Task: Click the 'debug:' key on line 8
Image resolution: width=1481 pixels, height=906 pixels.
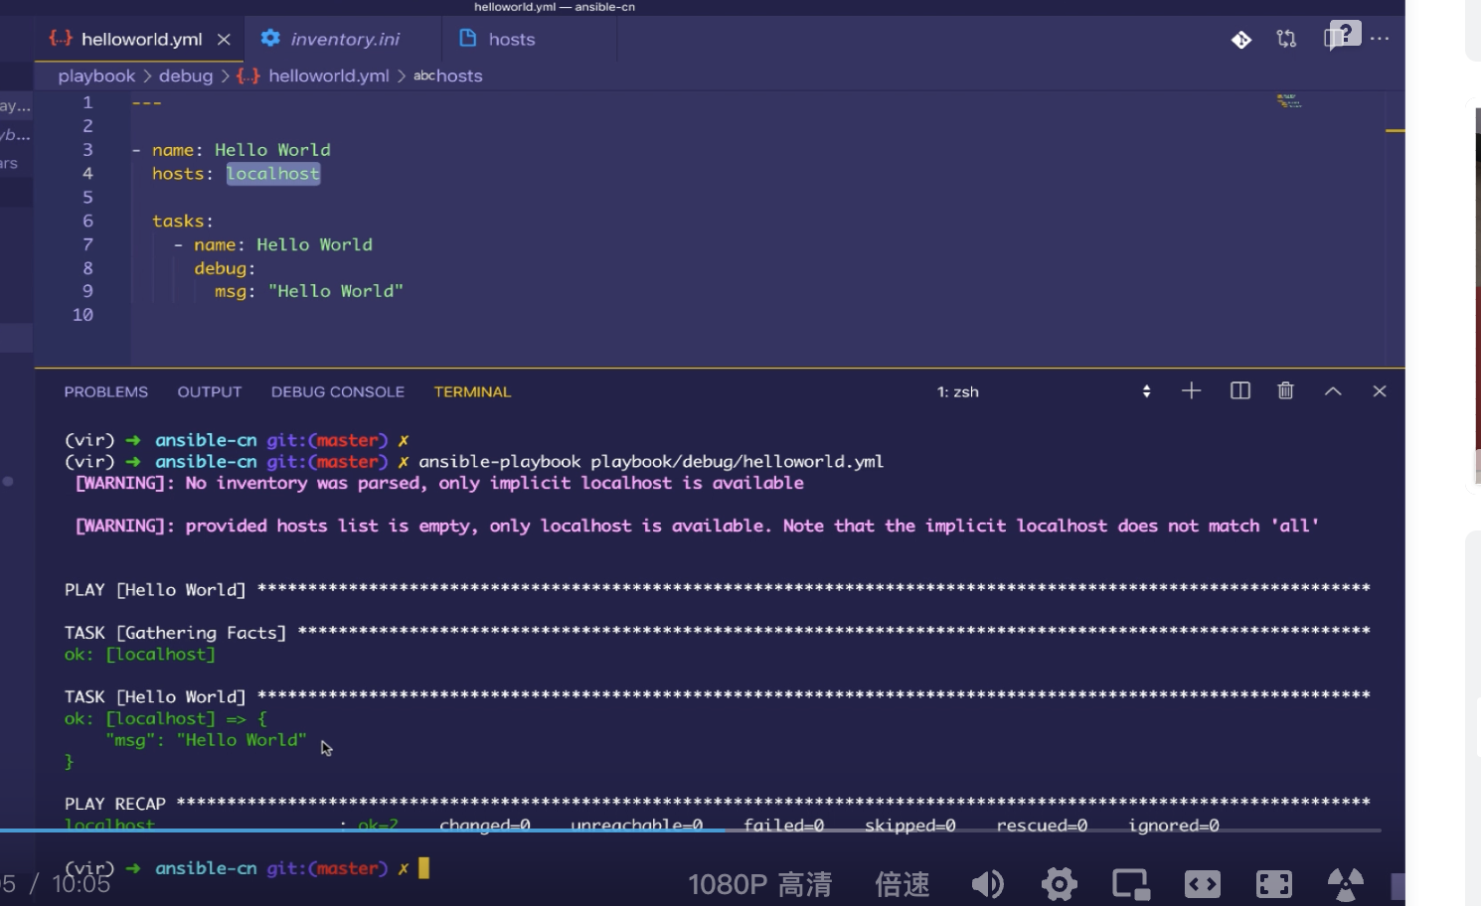Action: (x=225, y=268)
